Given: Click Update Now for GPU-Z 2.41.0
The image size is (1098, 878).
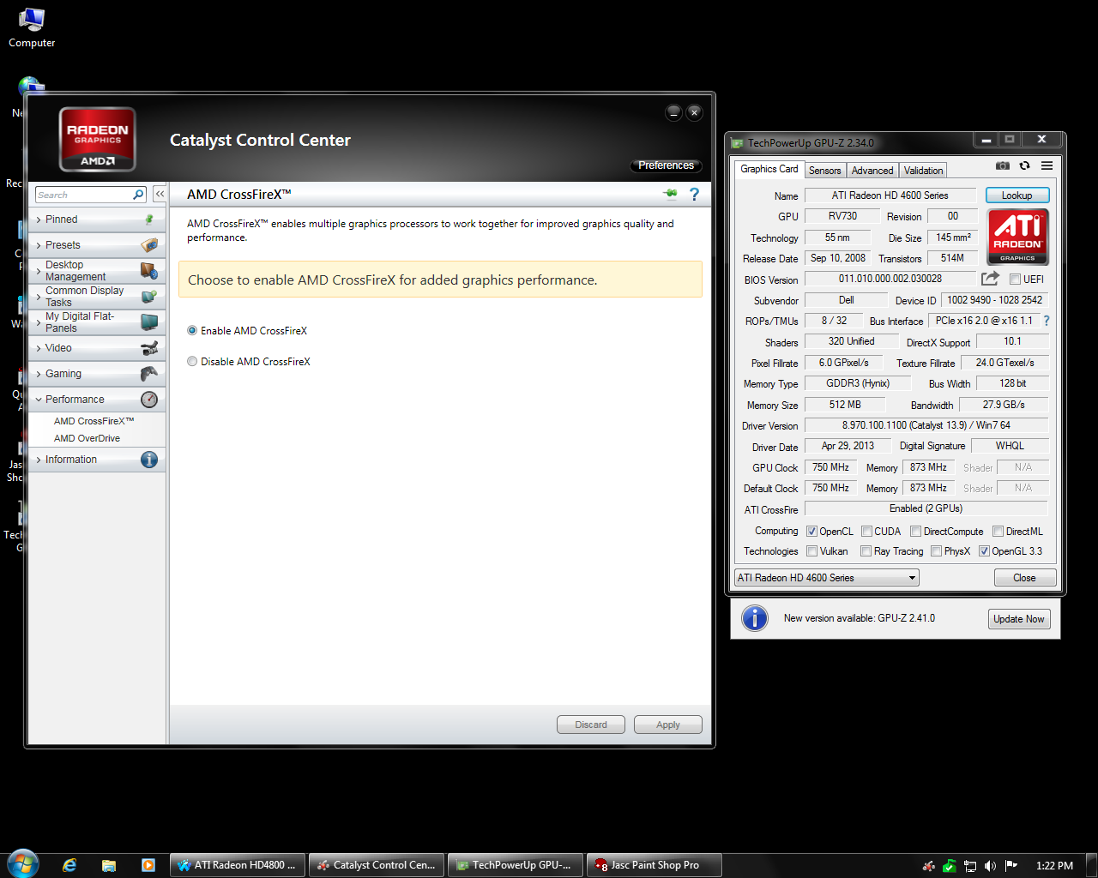Looking at the screenshot, I should coord(1019,619).
